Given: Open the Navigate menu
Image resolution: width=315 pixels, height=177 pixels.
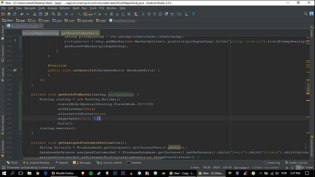Looking at the screenshot, I should [30, 8].
